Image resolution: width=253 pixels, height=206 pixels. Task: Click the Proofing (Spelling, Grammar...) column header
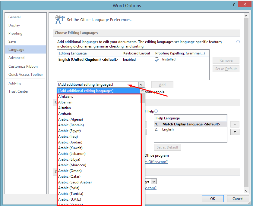click(x=181, y=53)
